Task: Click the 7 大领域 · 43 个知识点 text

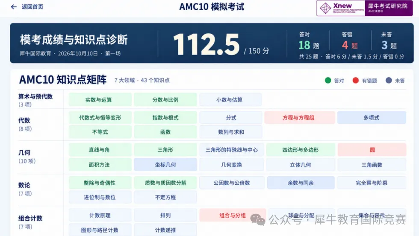Action: pos(142,80)
